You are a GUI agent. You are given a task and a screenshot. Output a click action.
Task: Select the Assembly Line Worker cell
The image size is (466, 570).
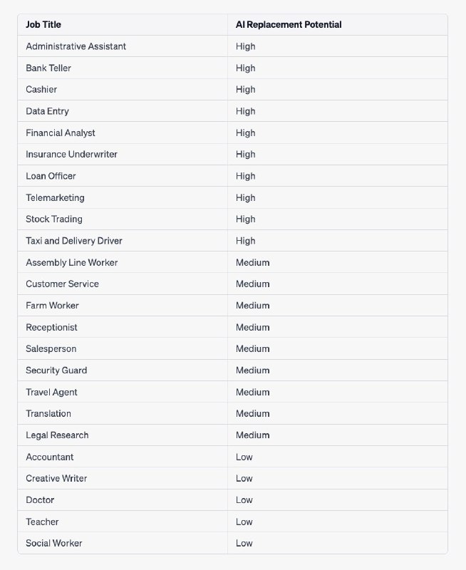(x=71, y=262)
